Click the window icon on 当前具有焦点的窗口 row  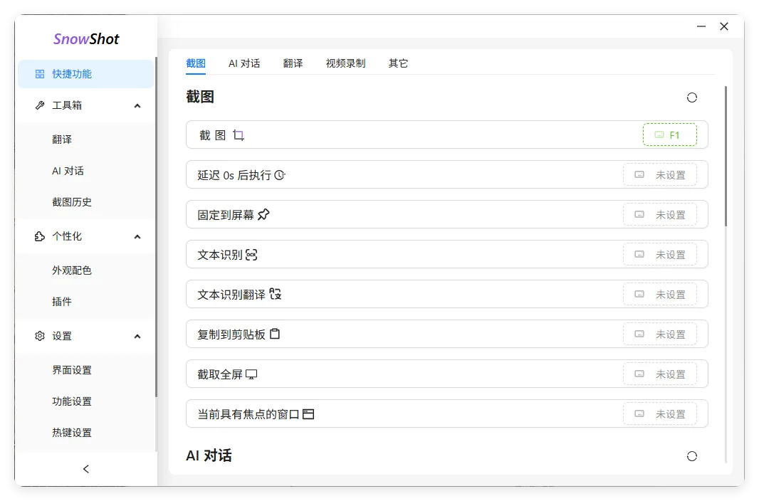click(x=308, y=413)
